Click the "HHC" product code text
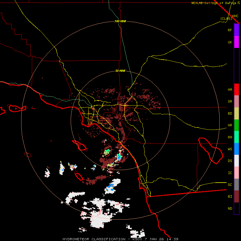Image resolution: width=241 pixels, height=241 pixels. point(235,16)
